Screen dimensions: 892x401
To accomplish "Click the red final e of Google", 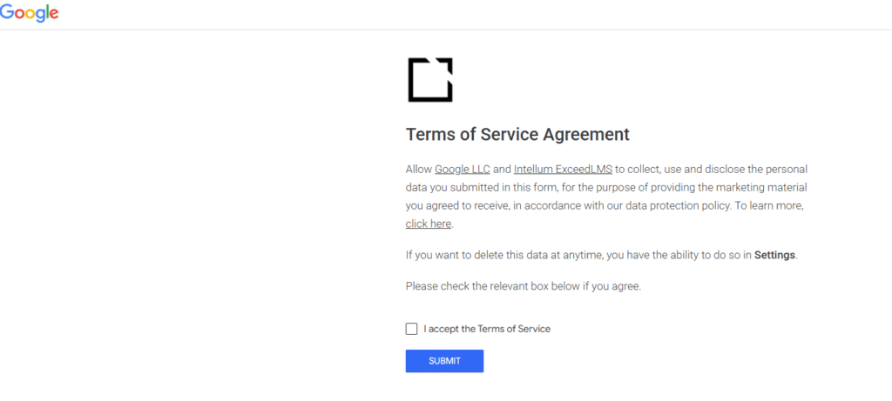I will (54, 15).
